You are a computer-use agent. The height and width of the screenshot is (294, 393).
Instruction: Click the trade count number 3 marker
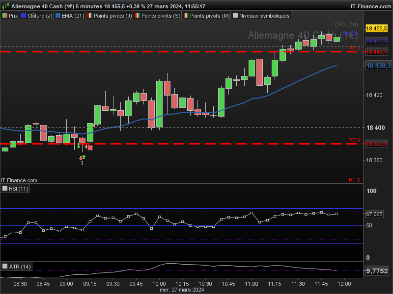click(82, 163)
